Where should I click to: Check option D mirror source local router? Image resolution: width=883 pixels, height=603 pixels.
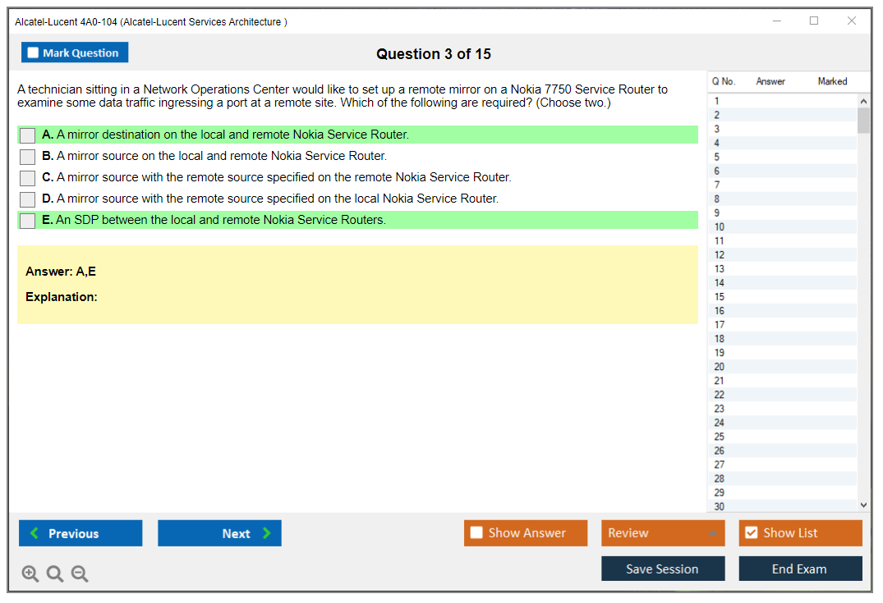27,199
